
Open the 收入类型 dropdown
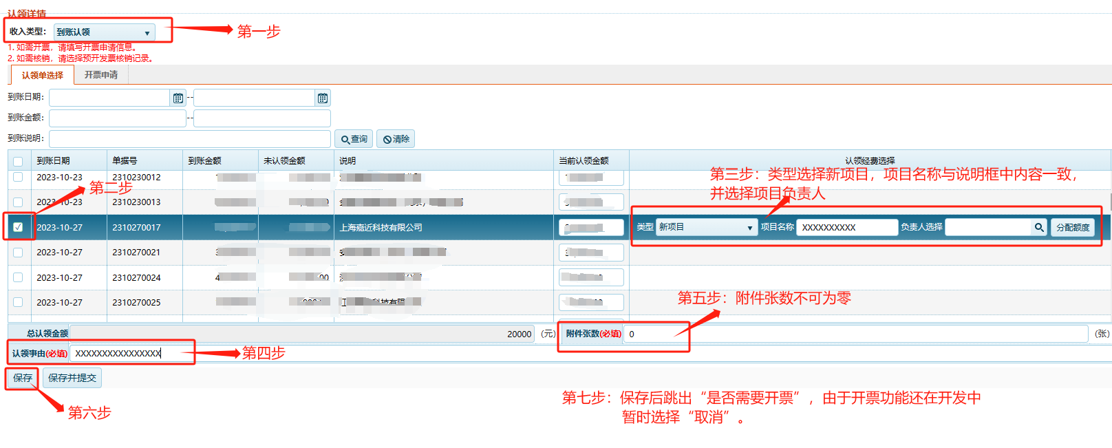(x=104, y=32)
